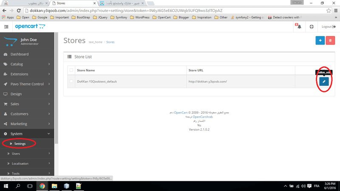Click the opencart logo in header
The image size is (340, 191).
tap(30, 26)
